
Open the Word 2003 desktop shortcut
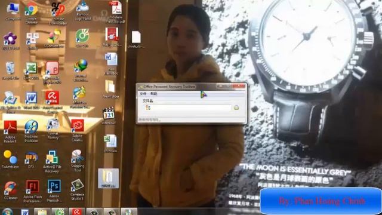(x=31, y=100)
